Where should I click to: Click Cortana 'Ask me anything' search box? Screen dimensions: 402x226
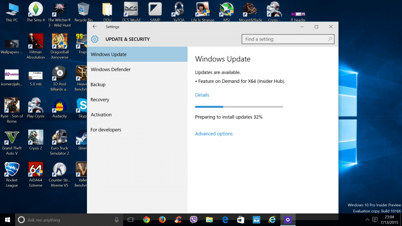69,220
